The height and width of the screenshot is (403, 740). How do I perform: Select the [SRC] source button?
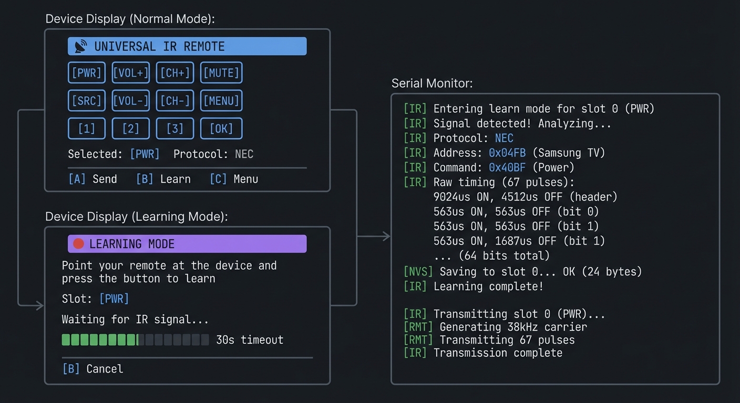[x=87, y=101]
